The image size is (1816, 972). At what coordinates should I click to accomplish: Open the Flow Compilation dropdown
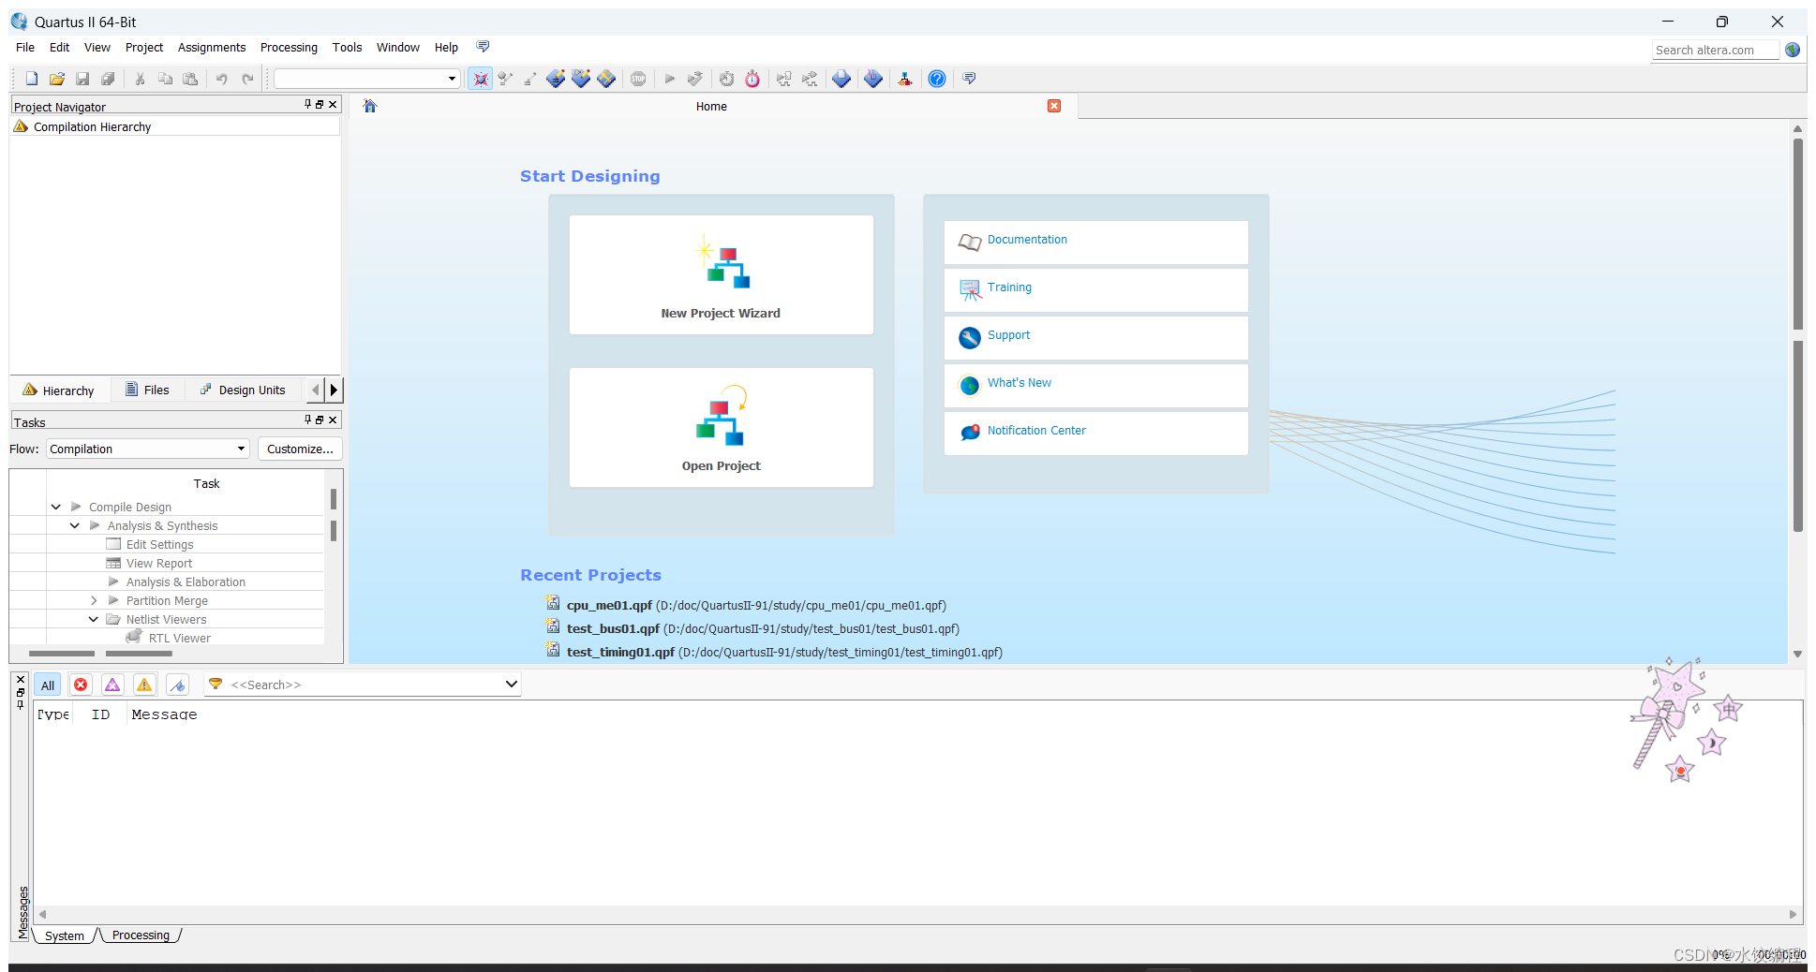[148, 449]
